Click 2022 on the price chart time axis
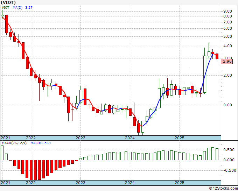The width and height of the screenshot is (238, 191). click(31, 138)
